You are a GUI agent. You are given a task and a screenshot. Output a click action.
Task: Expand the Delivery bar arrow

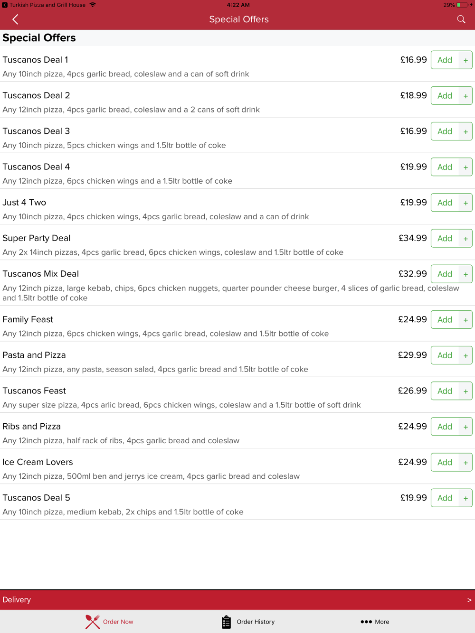(x=469, y=600)
